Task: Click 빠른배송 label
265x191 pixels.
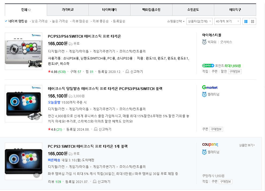Action: (x=54, y=160)
